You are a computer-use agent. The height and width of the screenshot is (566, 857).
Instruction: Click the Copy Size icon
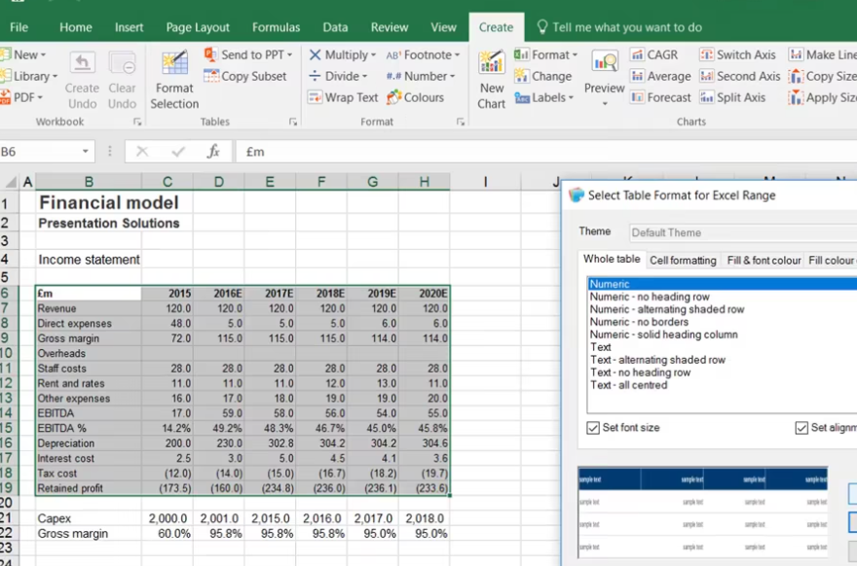(796, 76)
